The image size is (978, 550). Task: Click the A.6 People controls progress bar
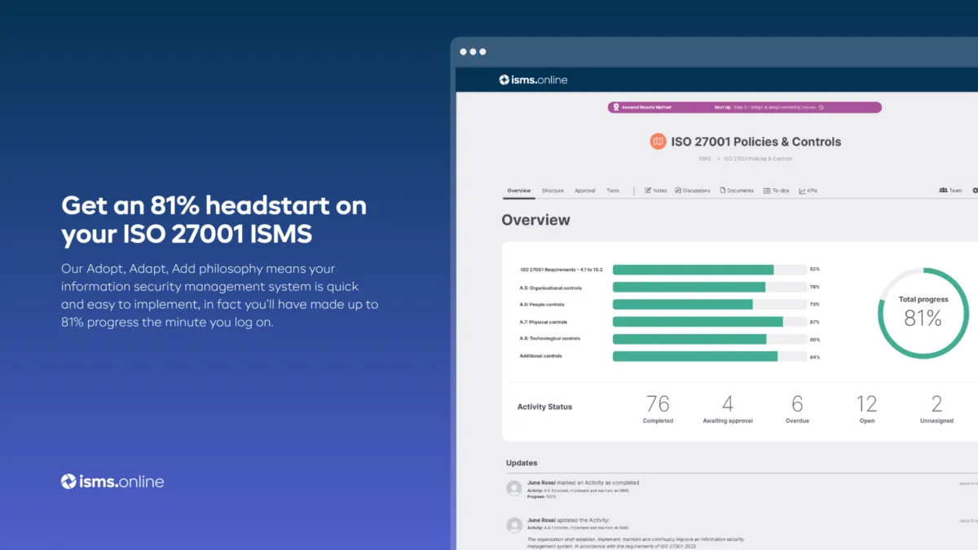tap(709, 304)
